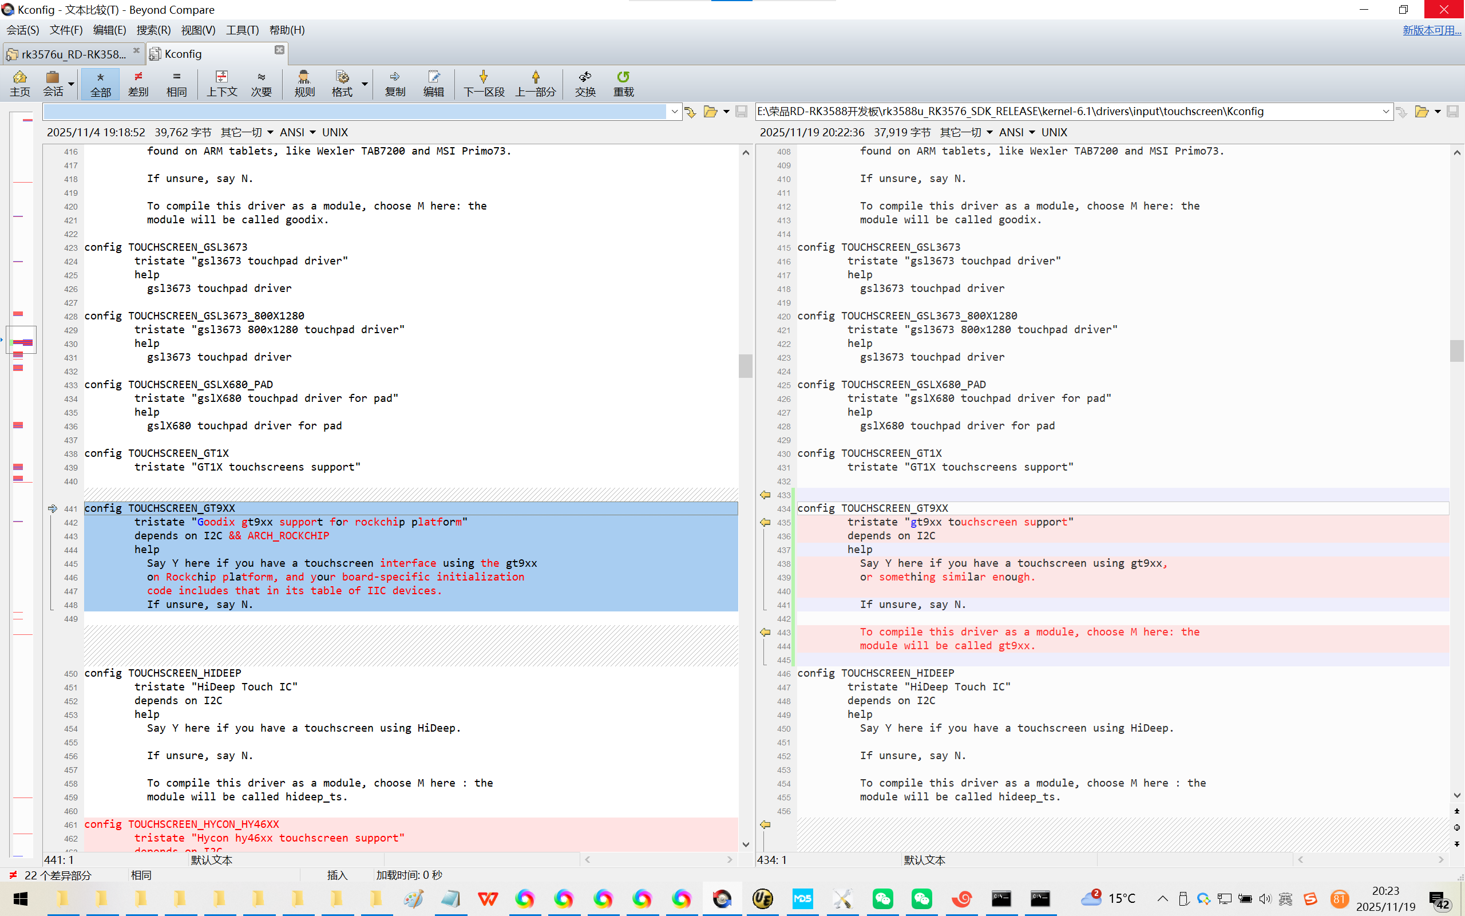Open the Search (搜索) menu
Screen dimensions: 1465x916
(x=153, y=30)
